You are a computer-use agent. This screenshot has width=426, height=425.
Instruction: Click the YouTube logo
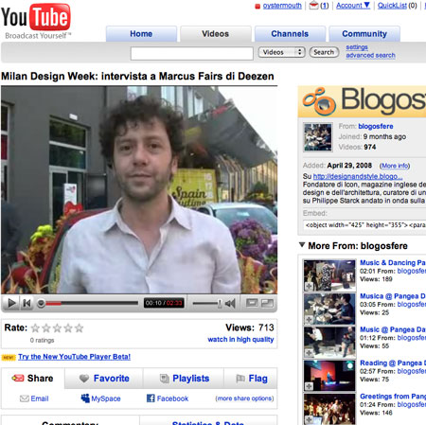click(36, 21)
